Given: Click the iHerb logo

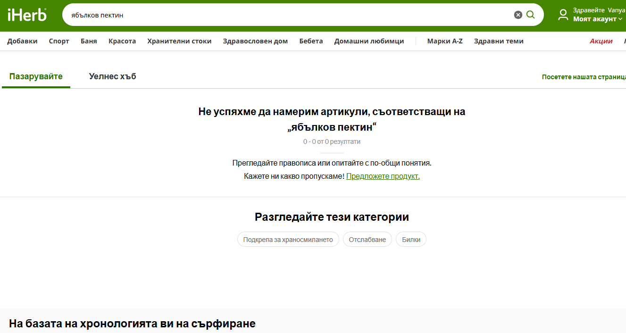Looking at the screenshot, I should point(27,15).
